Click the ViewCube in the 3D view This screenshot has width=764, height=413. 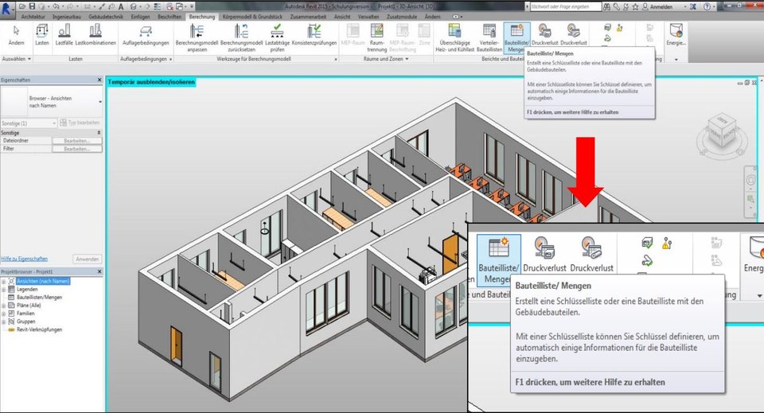pyautogui.click(x=721, y=131)
